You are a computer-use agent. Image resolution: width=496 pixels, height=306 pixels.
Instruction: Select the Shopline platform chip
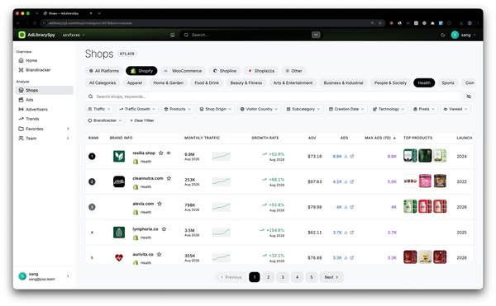(x=225, y=71)
